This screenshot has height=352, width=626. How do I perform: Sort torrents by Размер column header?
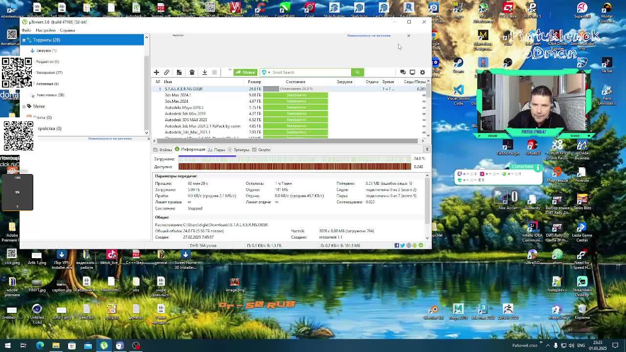[x=254, y=82]
